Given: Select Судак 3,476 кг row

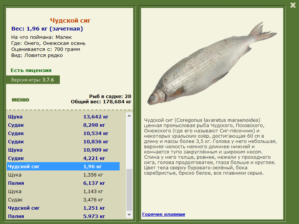Looking at the screenshot, I should [63, 200].
